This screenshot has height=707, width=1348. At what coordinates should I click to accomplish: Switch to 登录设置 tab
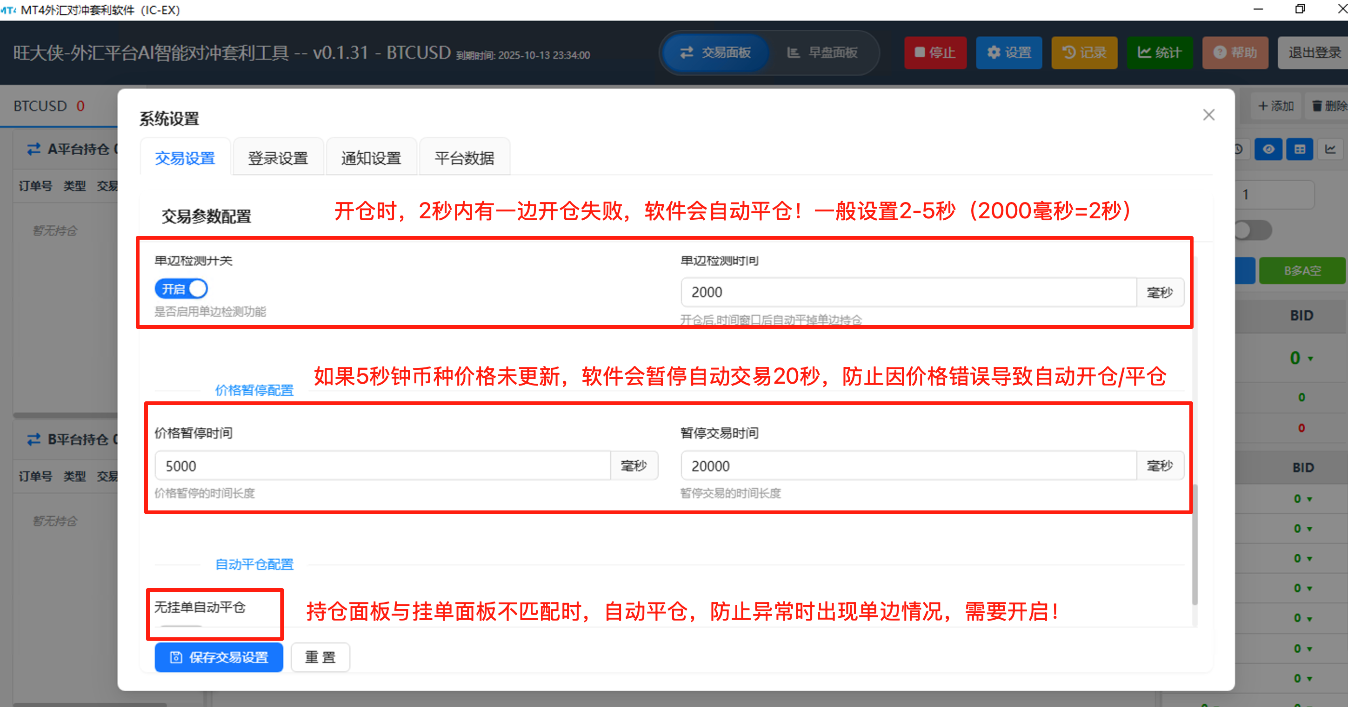[x=278, y=158]
